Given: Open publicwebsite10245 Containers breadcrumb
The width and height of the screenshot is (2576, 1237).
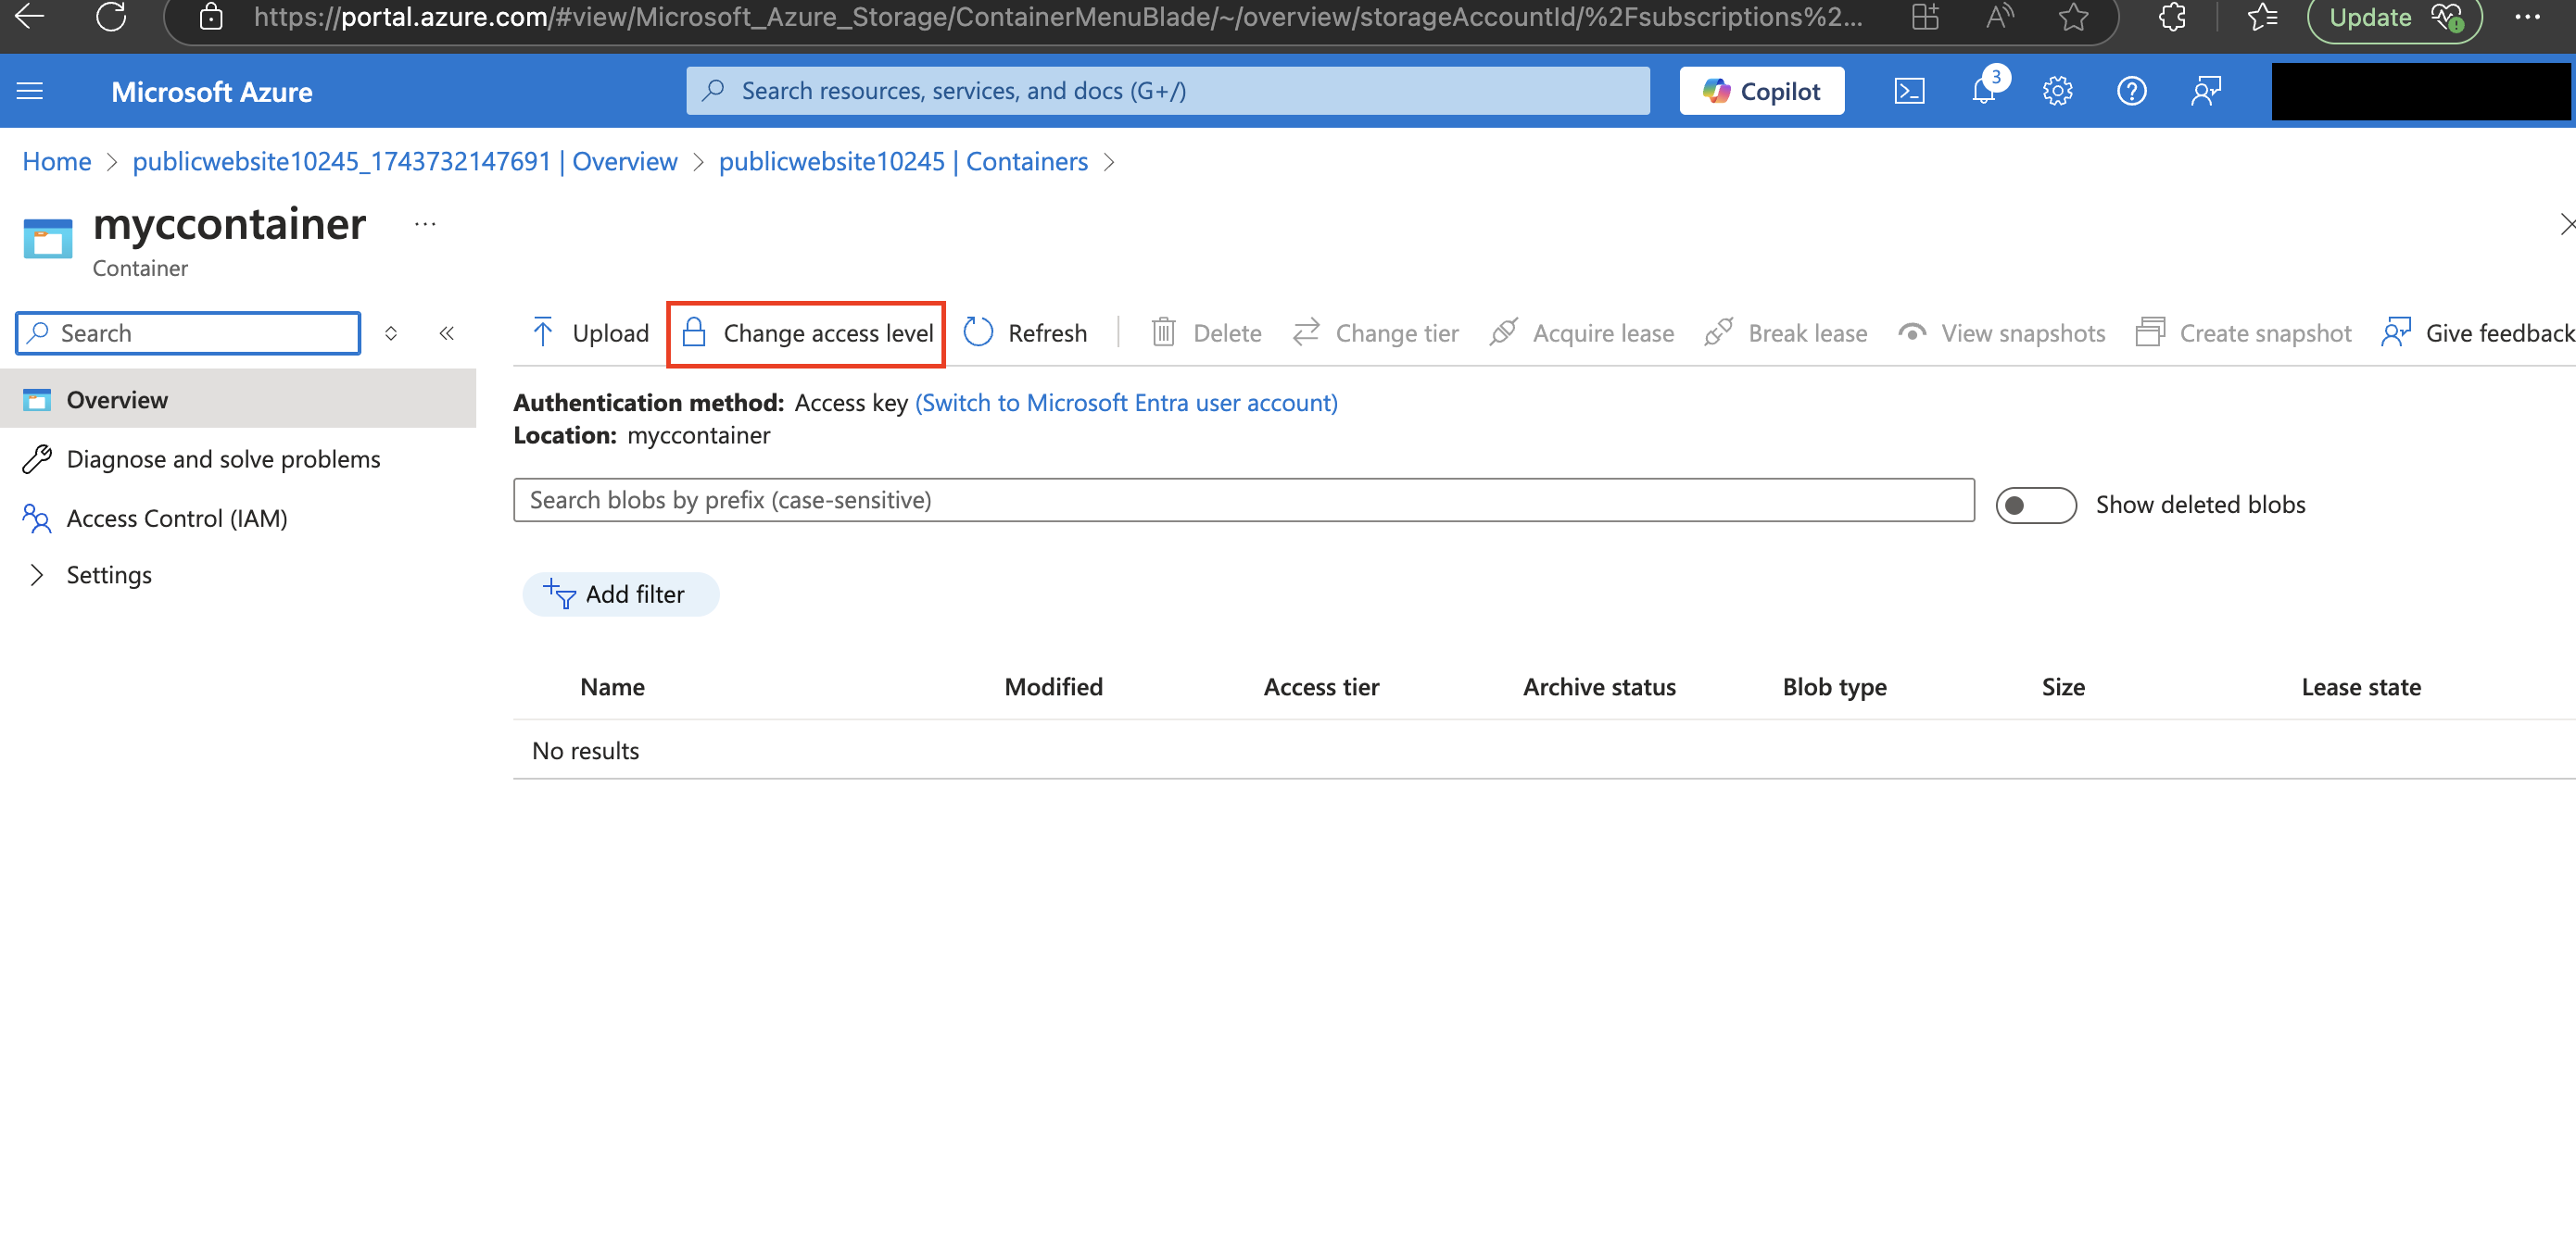Looking at the screenshot, I should [x=903, y=161].
